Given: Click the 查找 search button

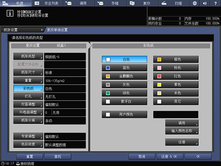Looking at the screenshot, I should tap(58, 157).
